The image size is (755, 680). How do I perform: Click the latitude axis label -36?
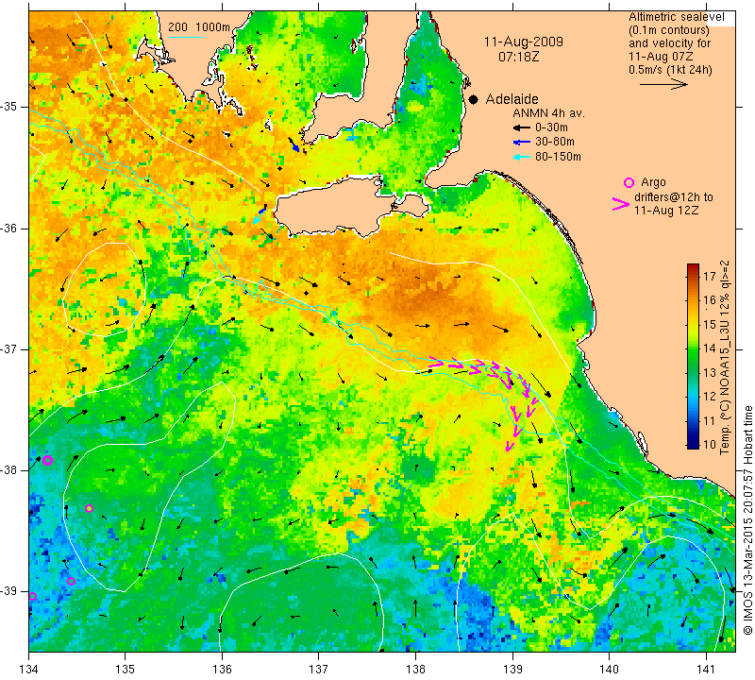click(8, 229)
